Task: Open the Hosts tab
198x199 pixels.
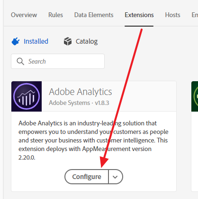Action: click(172, 15)
